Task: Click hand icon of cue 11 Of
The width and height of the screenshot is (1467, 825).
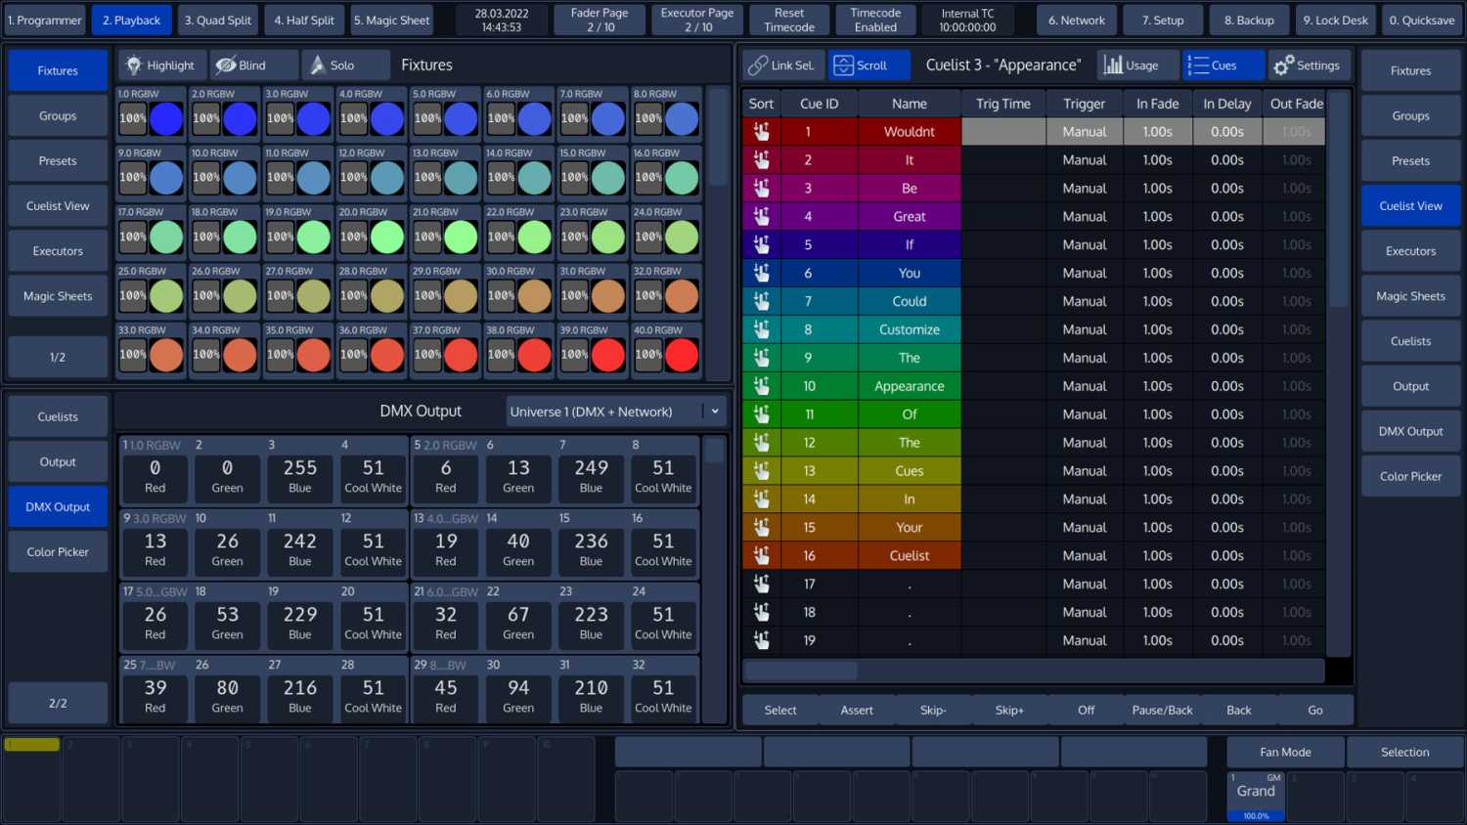Action: click(761, 414)
